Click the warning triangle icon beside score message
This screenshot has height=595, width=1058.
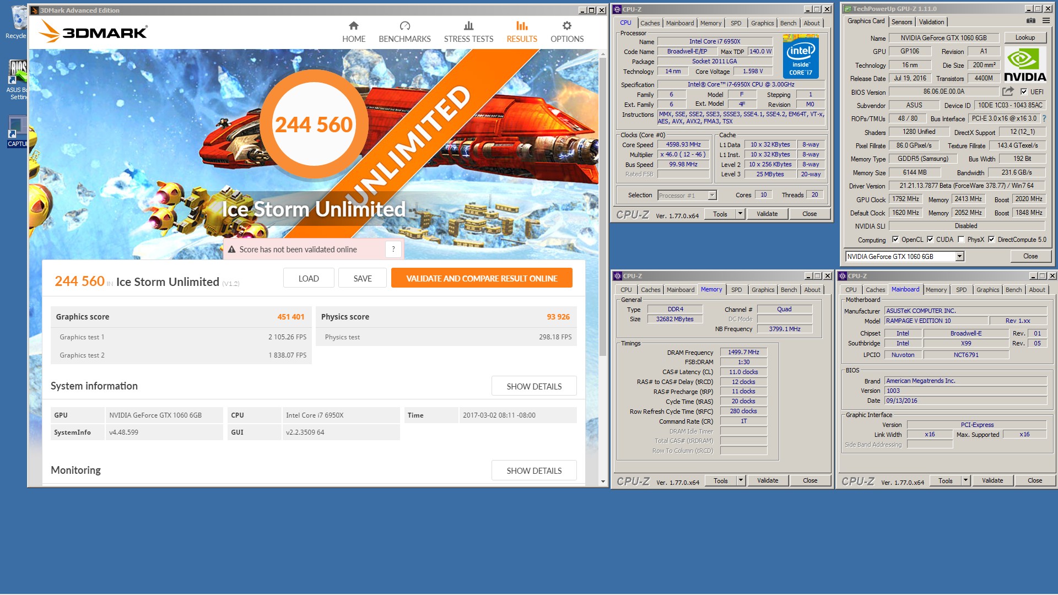(x=231, y=250)
